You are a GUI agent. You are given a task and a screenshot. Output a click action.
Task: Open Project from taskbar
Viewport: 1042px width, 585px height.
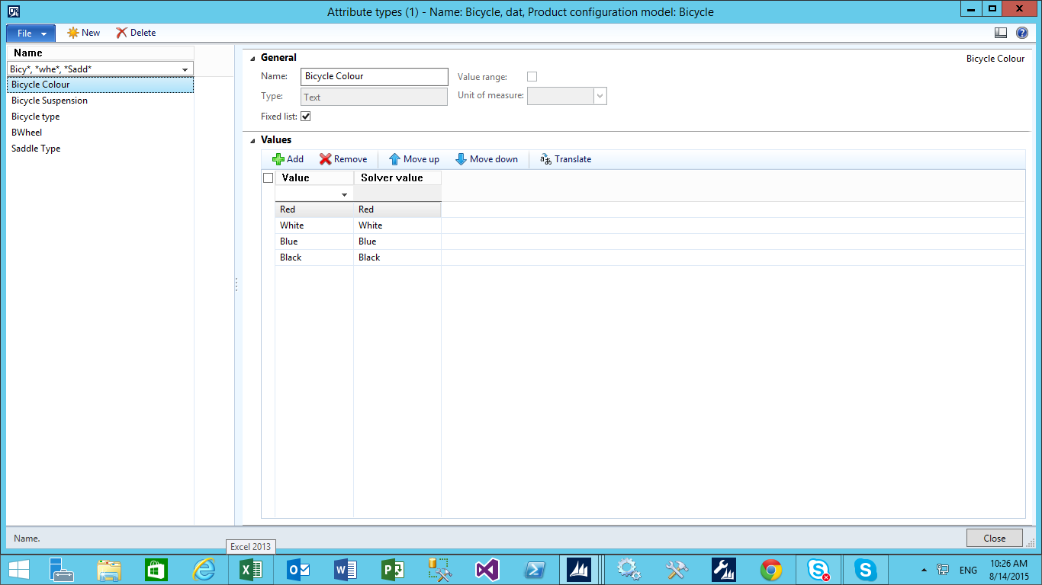[x=393, y=569]
